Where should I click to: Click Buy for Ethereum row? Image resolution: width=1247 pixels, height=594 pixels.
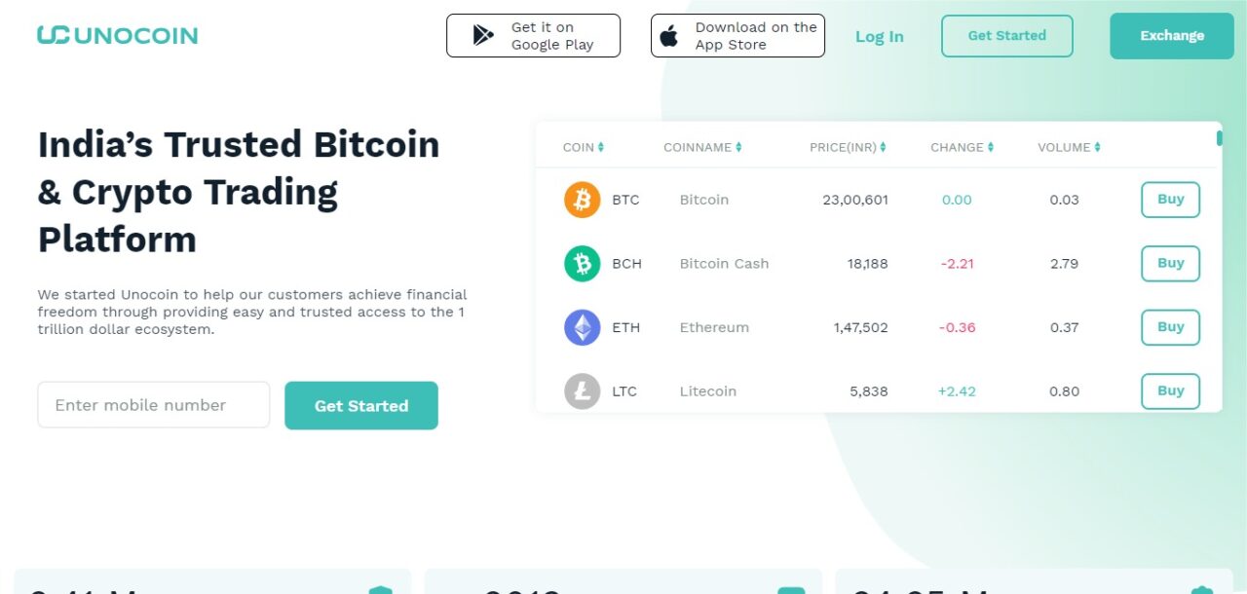tap(1170, 327)
